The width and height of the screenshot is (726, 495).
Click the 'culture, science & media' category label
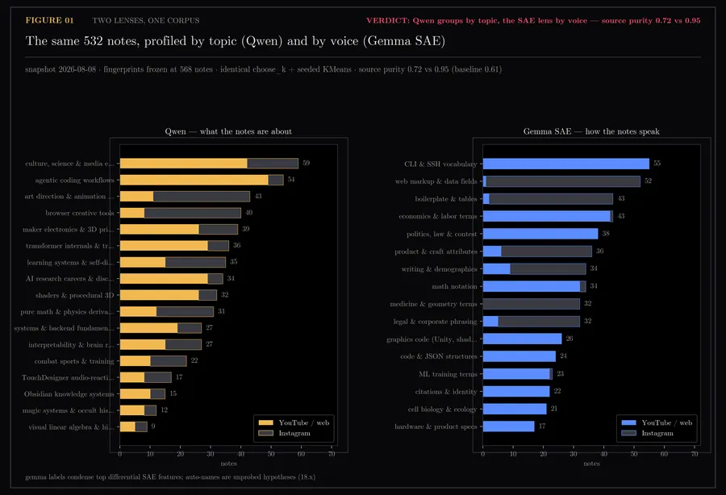69,164
